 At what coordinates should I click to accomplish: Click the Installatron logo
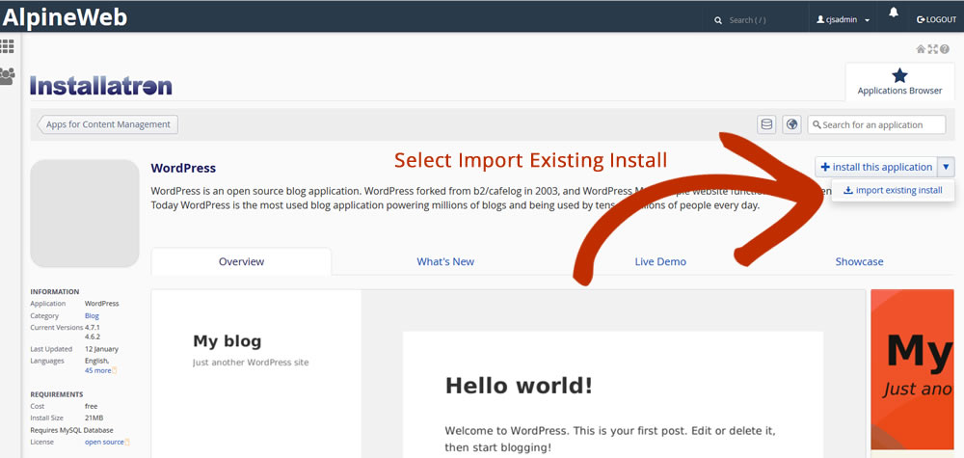101,86
